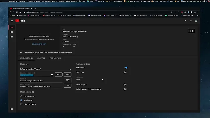Click the Science & Technology category text
The height and width of the screenshot is (118, 210).
click(70, 37)
